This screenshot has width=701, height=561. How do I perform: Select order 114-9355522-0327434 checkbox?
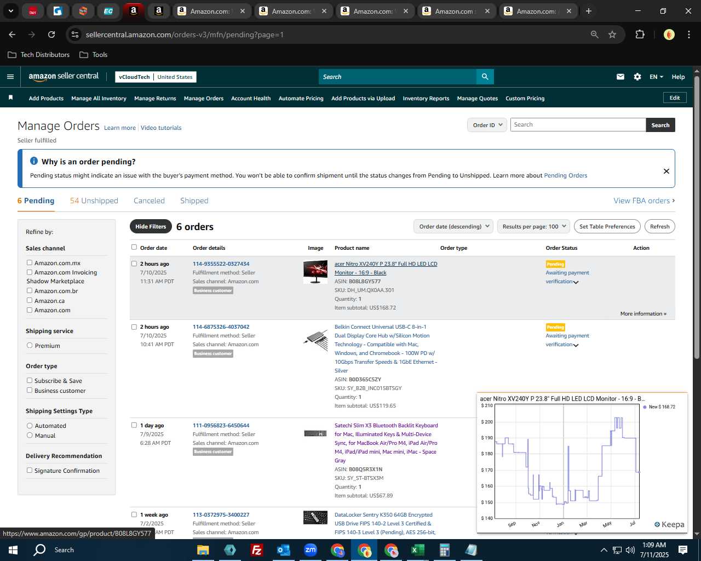point(134,264)
